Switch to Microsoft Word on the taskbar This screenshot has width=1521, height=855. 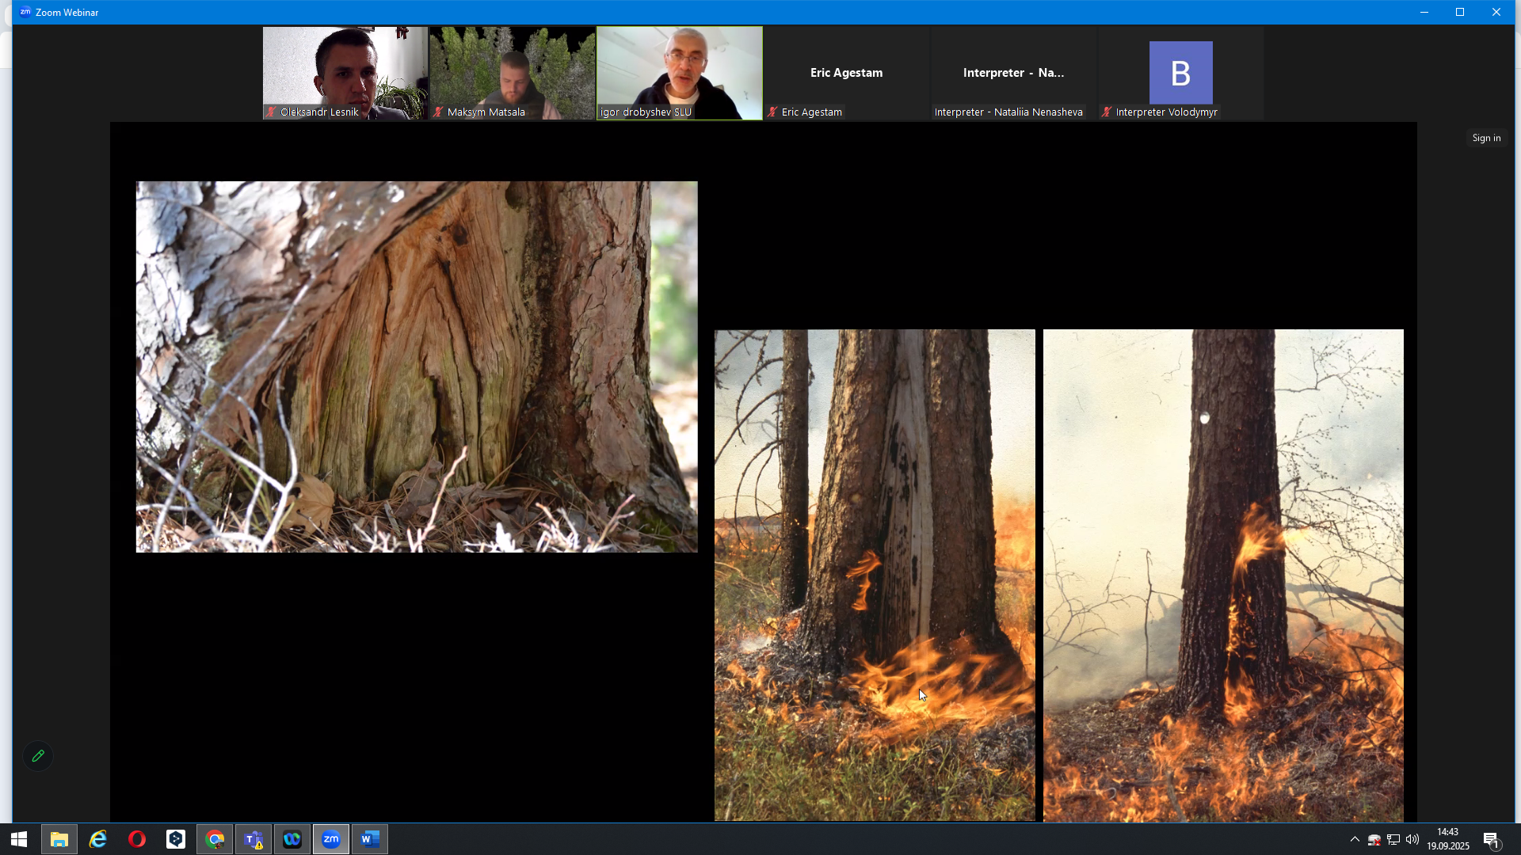370,839
